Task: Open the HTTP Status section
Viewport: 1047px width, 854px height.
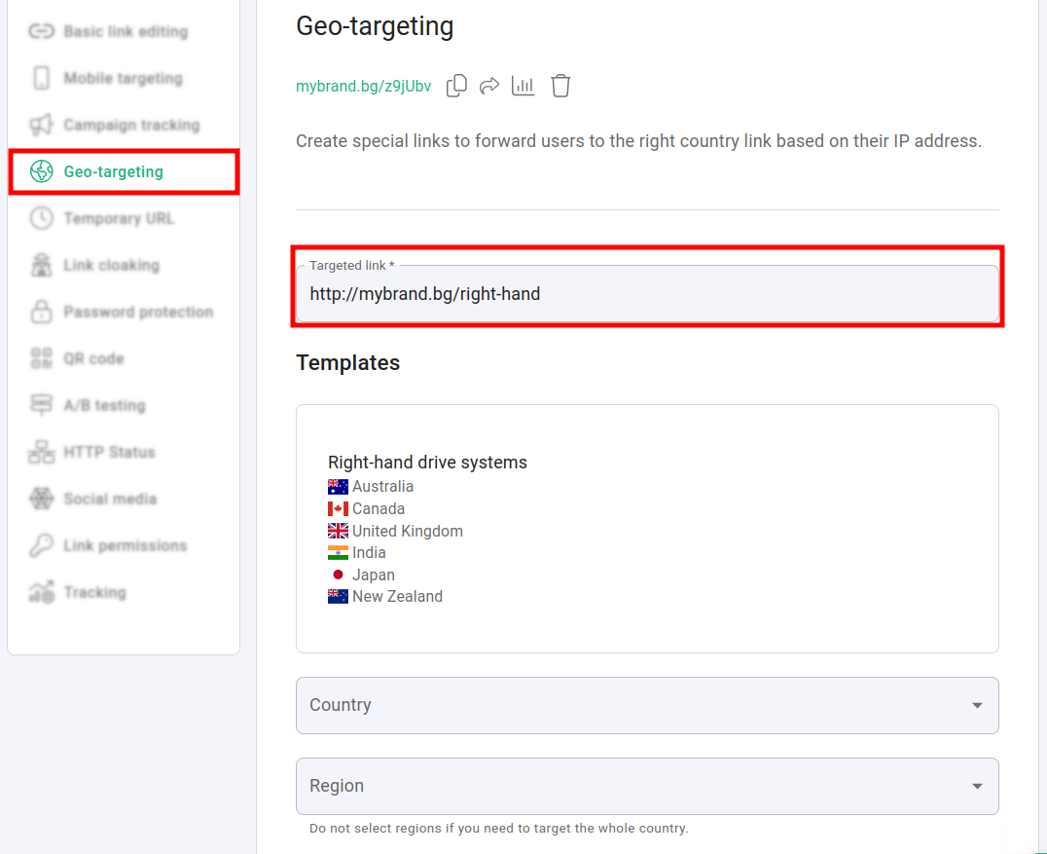Action: tap(40, 452)
